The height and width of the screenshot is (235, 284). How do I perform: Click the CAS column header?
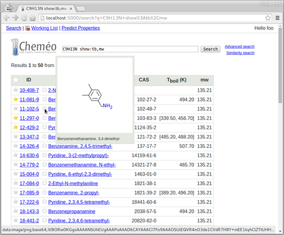pyautogui.click(x=144, y=80)
